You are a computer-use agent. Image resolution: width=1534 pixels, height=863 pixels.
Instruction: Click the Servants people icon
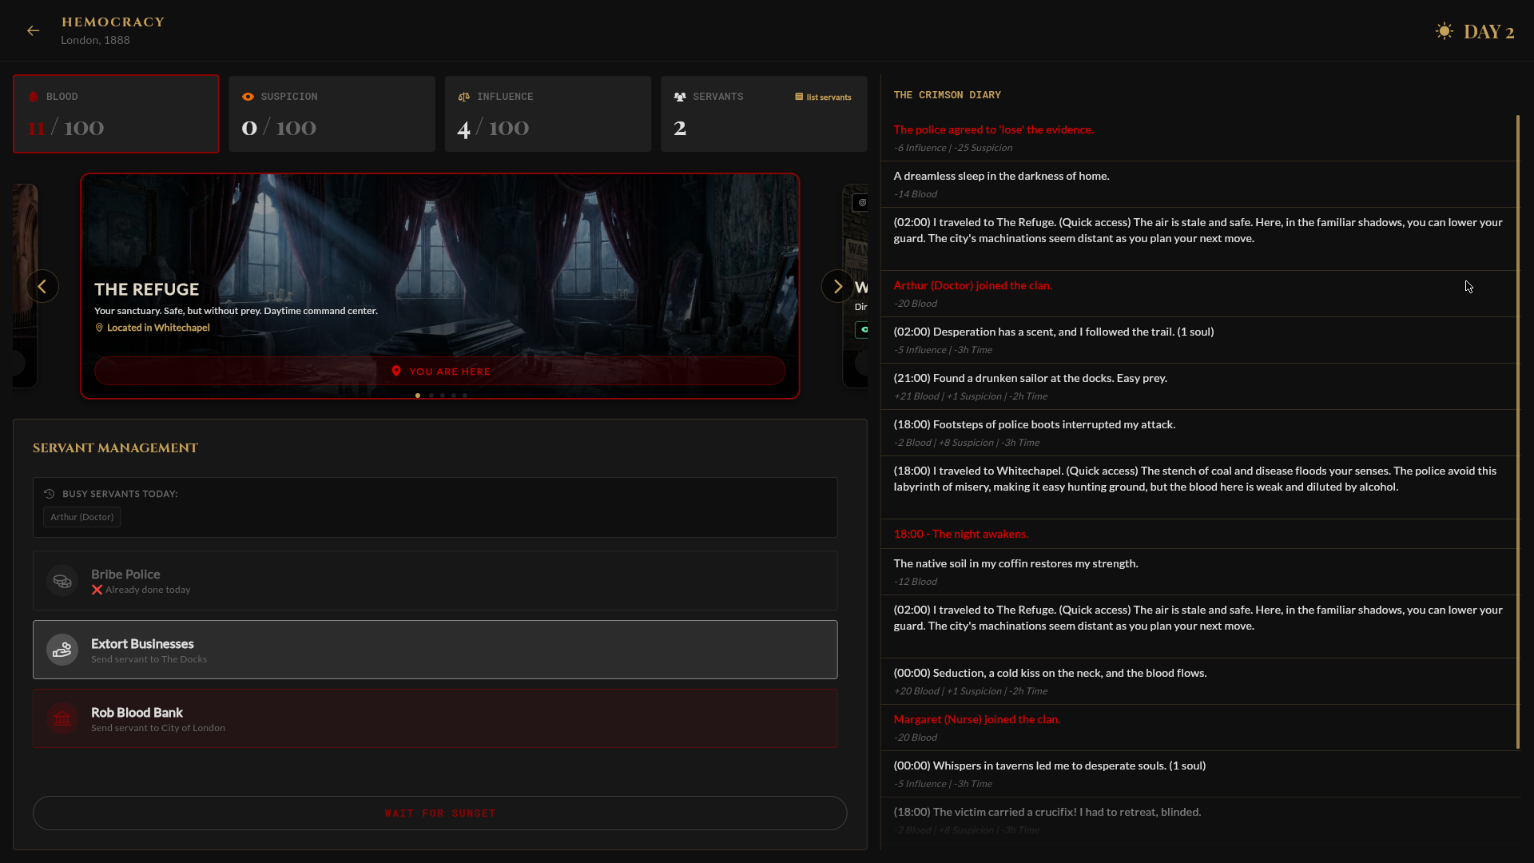pos(680,97)
